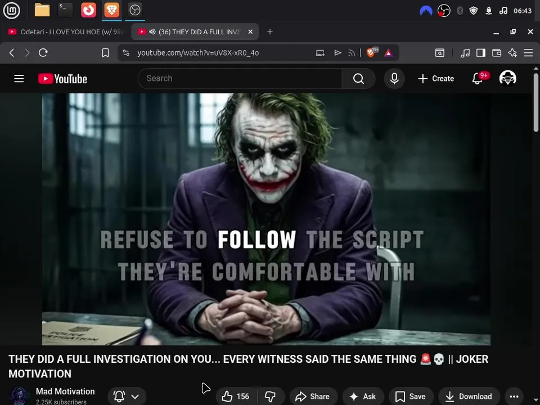Launch the Terminal from the taskbar

pyautogui.click(x=65, y=10)
